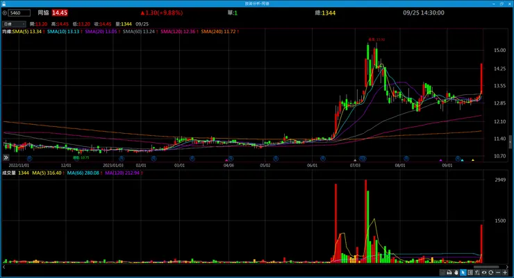Click the magenta triangle event marker near 04/06
Viewport: 514px width, 278px height.
(226, 160)
